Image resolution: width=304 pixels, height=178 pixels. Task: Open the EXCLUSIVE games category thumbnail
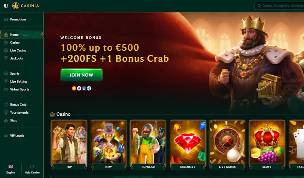click(188, 145)
